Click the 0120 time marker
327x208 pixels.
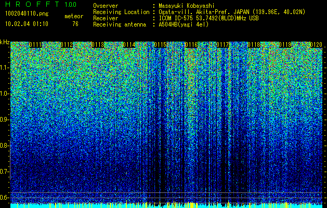pos(316,45)
